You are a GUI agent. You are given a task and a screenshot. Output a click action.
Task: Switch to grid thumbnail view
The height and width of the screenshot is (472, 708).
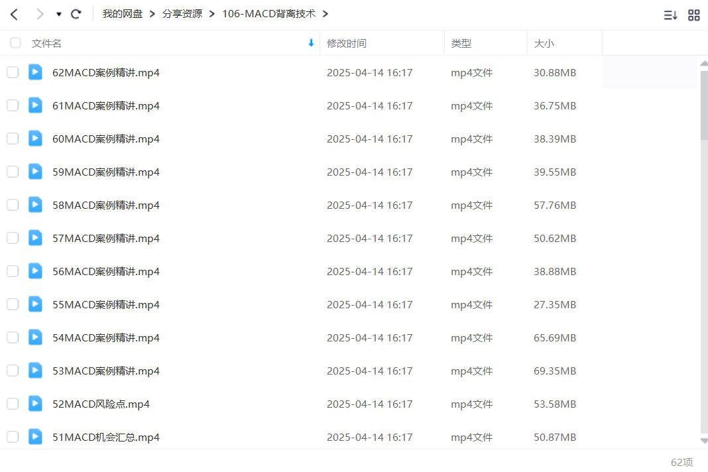[x=693, y=15]
